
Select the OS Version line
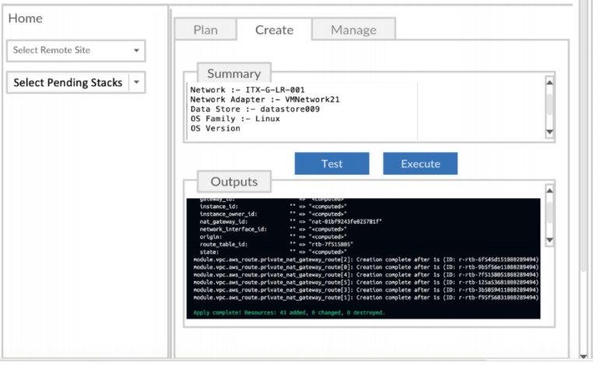pyautogui.click(x=216, y=128)
